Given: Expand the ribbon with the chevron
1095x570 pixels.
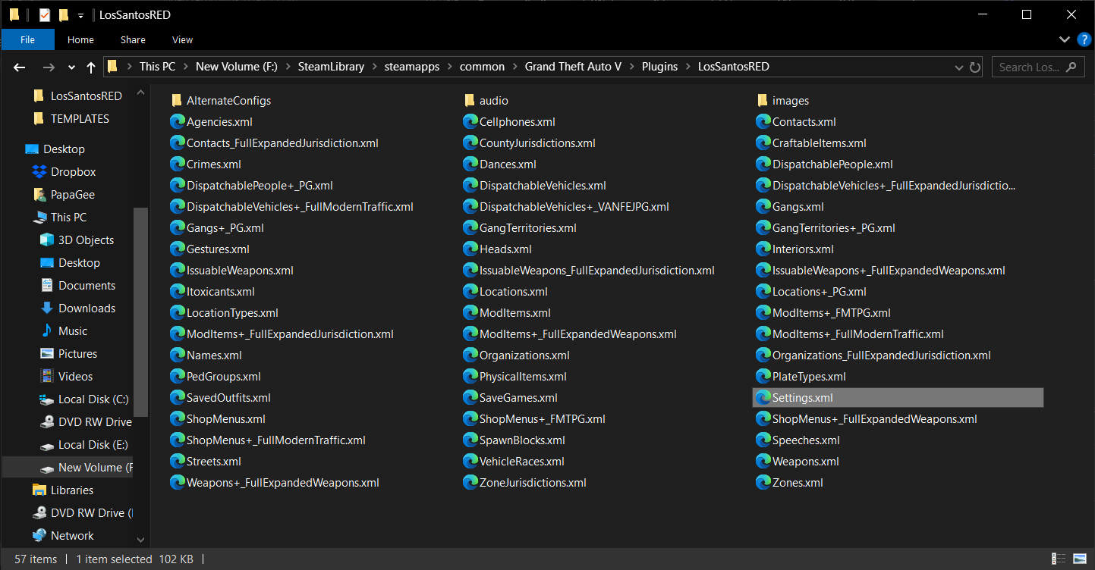Looking at the screenshot, I should coord(1064,39).
